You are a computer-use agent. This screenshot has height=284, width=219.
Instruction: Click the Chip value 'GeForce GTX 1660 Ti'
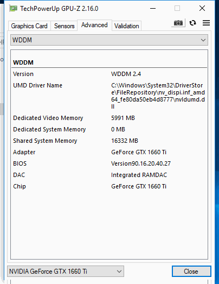pos(139,186)
